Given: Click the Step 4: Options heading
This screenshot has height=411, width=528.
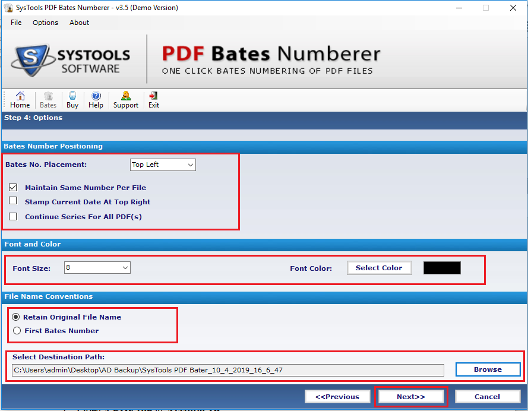Looking at the screenshot, I should click(x=33, y=118).
